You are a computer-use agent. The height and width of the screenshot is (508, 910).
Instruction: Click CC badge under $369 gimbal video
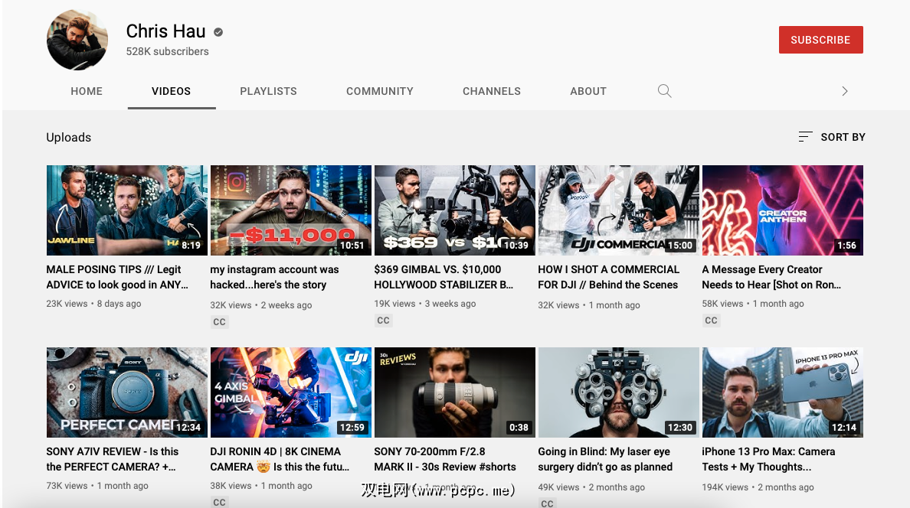click(x=383, y=320)
